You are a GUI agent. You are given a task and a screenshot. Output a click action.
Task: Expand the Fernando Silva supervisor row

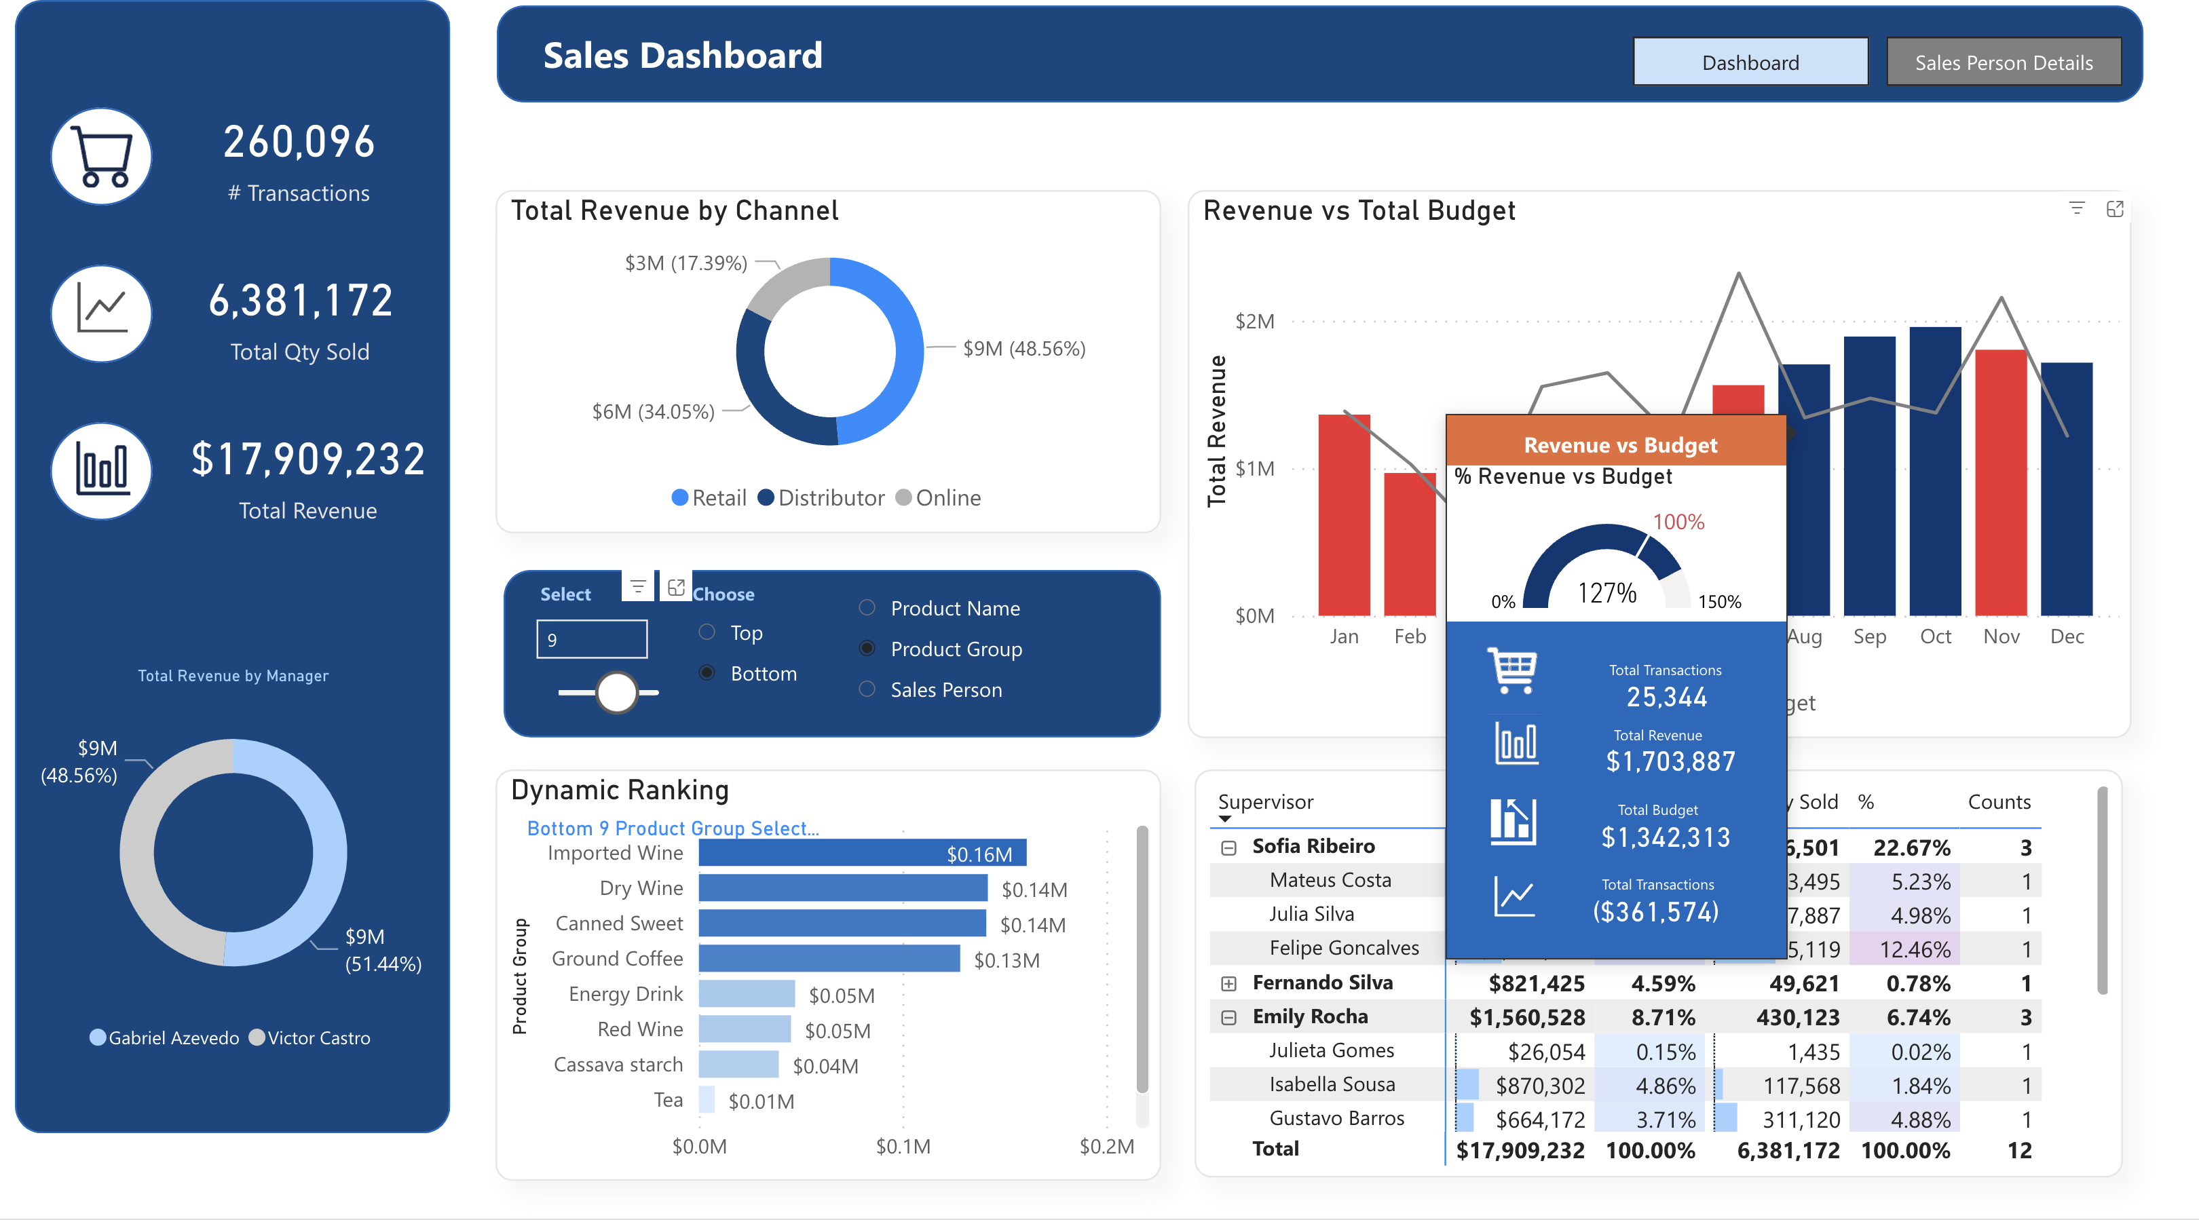click(1228, 984)
